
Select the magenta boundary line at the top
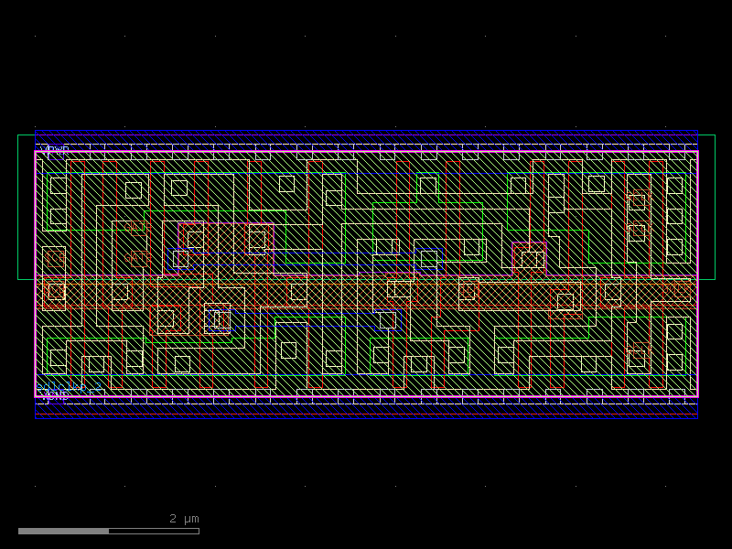click(366, 153)
